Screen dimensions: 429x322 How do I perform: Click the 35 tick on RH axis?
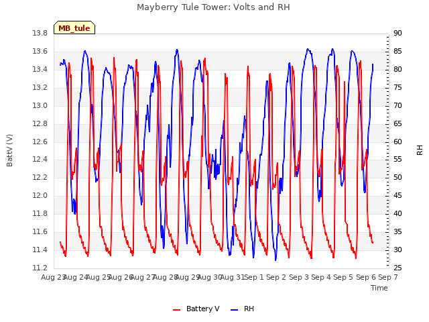[397, 232]
